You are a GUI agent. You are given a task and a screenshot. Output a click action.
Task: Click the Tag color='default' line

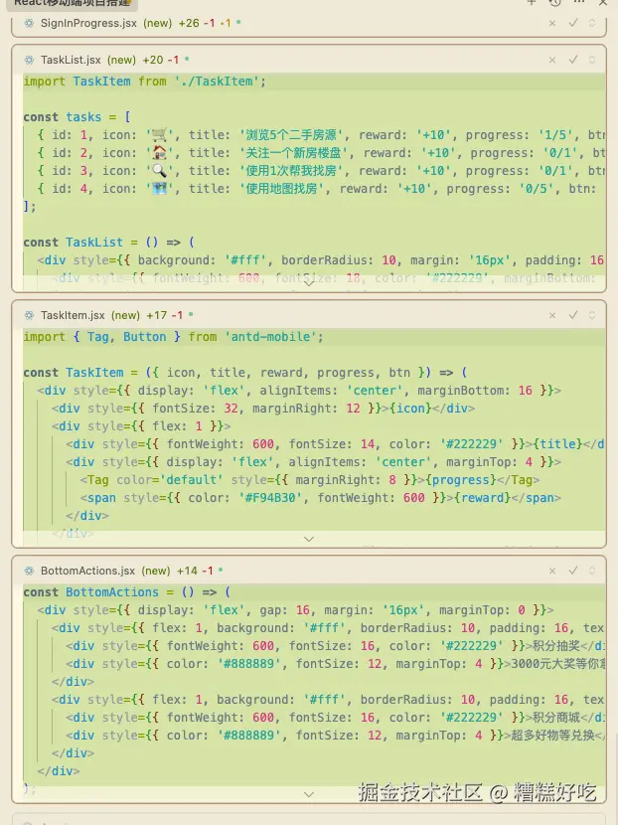click(310, 480)
